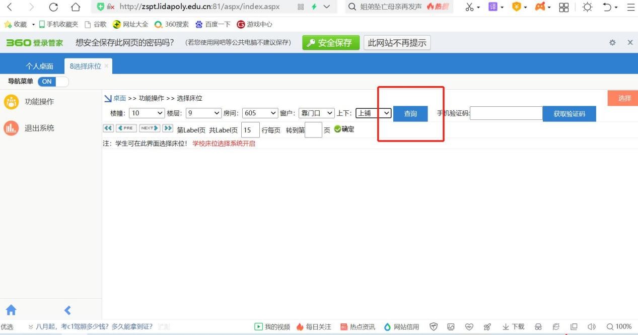Jump to first page arrow icon

(108, 128)
